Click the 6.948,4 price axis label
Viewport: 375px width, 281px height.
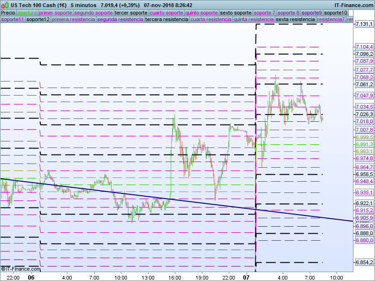coord(364,181)
